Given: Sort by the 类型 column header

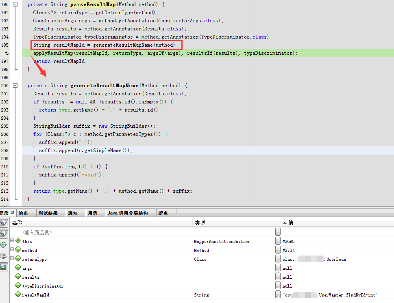Looking at the screenshot, I should [237, 223].
